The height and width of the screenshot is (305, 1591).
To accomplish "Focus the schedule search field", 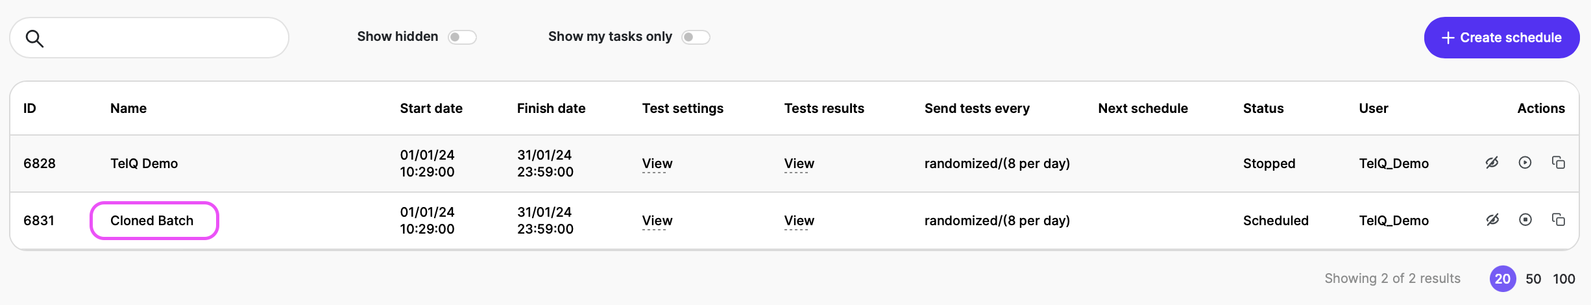I will [162, 38].
